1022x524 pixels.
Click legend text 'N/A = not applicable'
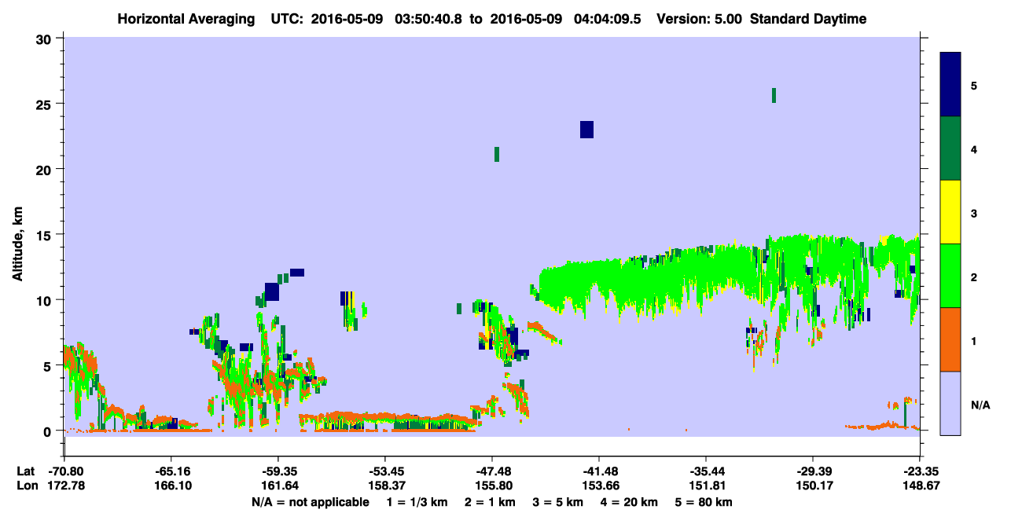click(x=311, y=502)
